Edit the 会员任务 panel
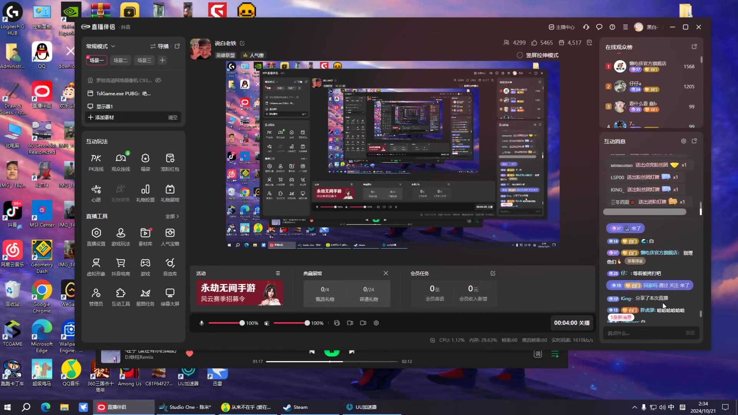This screenshot has width=738, height=415. (x=493, y=273)
